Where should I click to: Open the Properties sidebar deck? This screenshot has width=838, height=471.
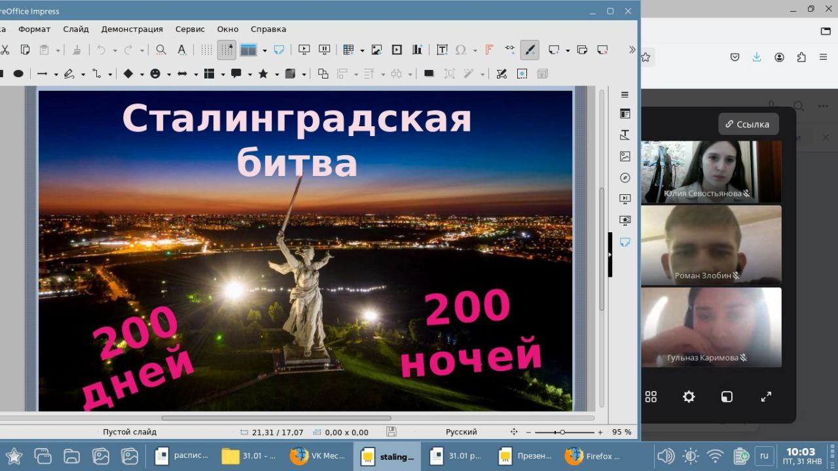point(625,114)
